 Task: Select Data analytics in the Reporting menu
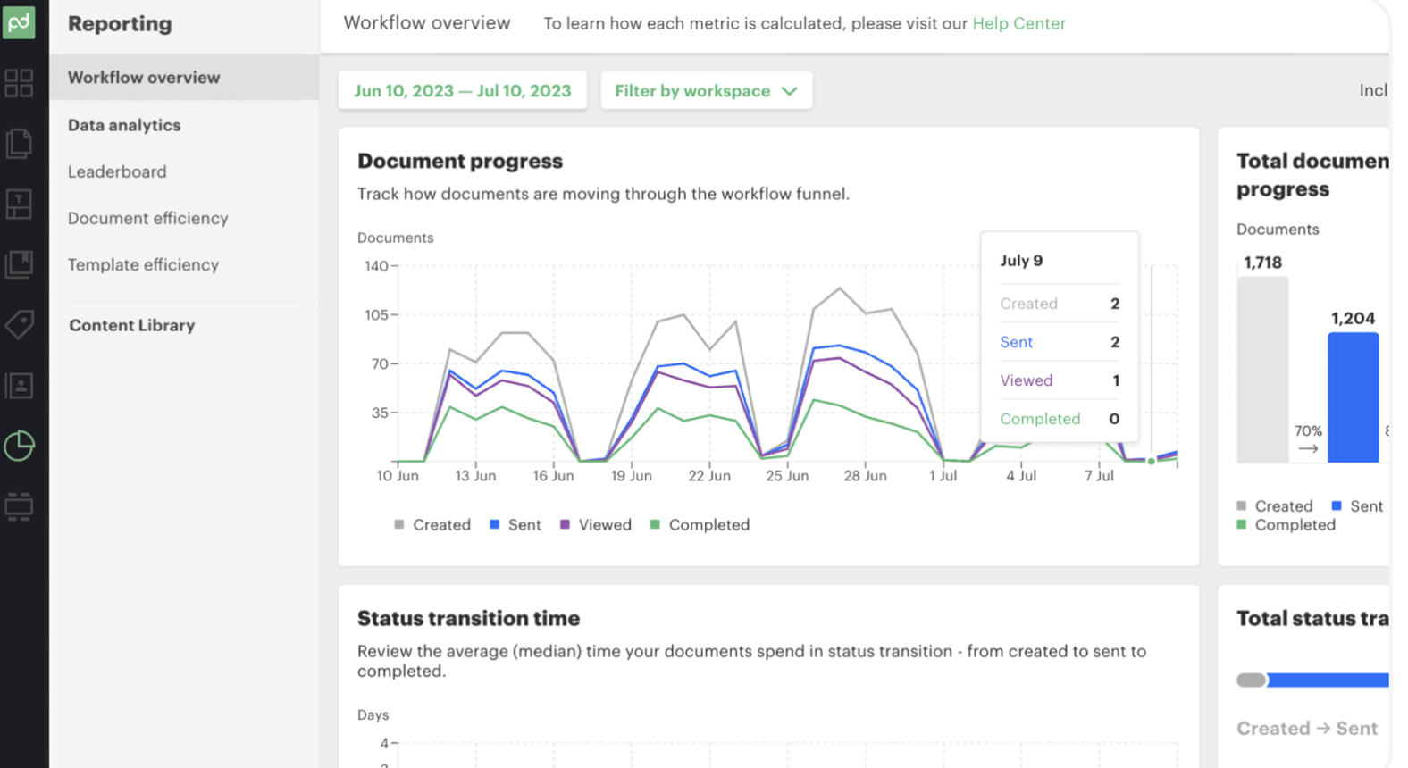pos(124,125)
